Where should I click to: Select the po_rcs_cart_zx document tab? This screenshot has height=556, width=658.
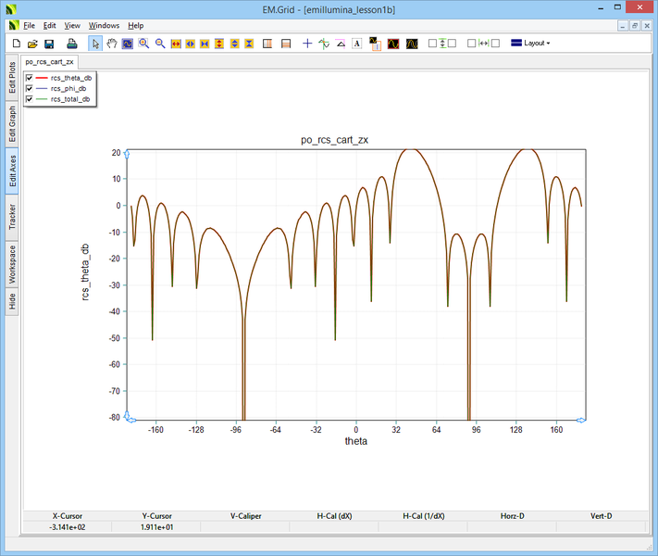coord(50,63)
